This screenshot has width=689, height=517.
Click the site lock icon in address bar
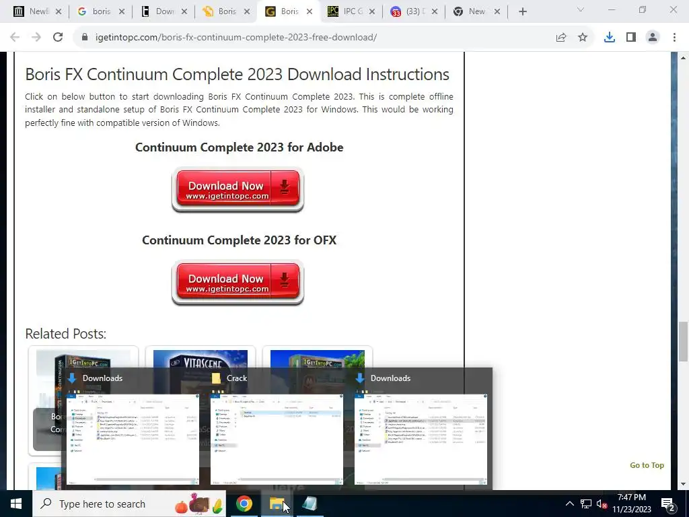(x=85, y=38)
